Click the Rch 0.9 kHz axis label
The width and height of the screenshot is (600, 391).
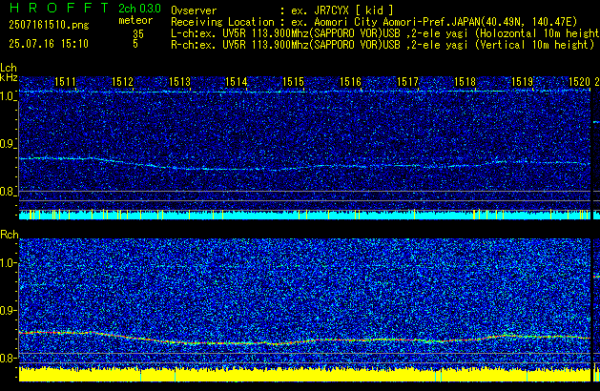point(8,310)
